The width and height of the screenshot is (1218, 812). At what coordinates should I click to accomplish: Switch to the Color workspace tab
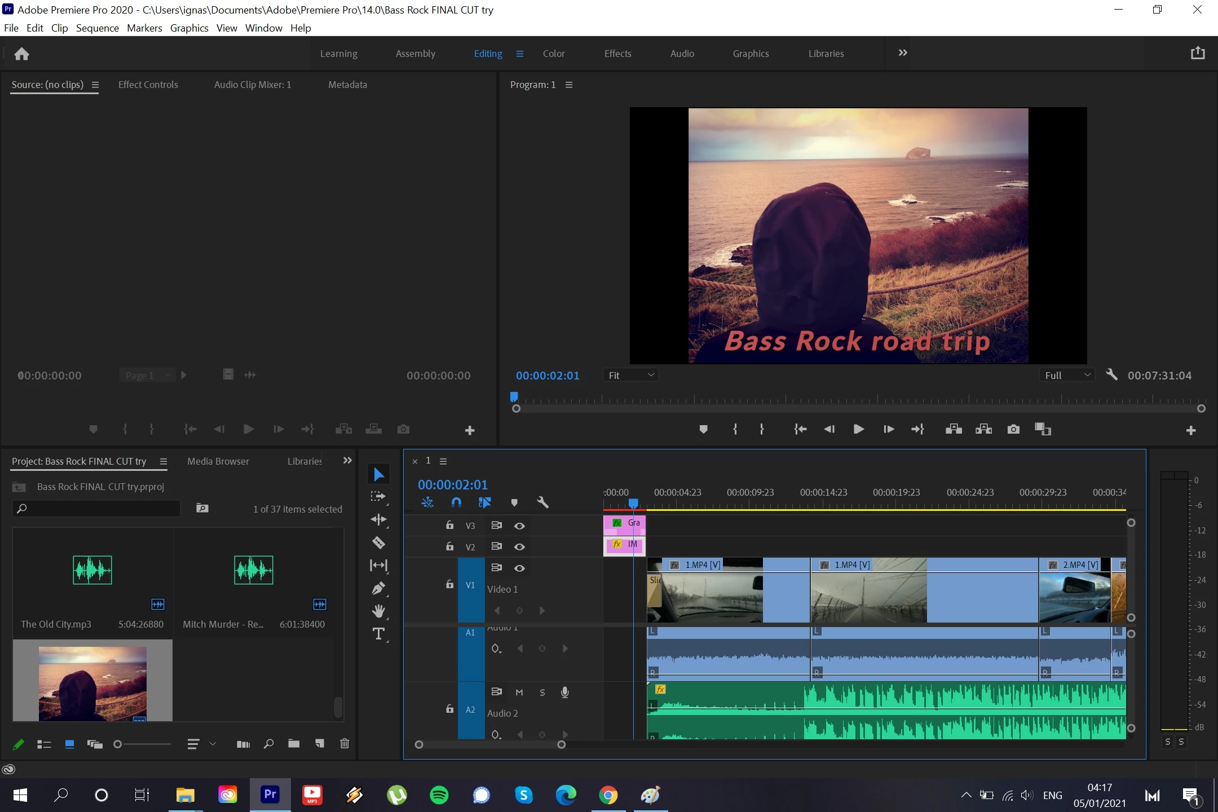click(553, 54)
